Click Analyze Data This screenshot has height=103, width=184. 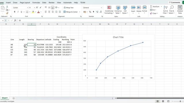coord(180,10)
